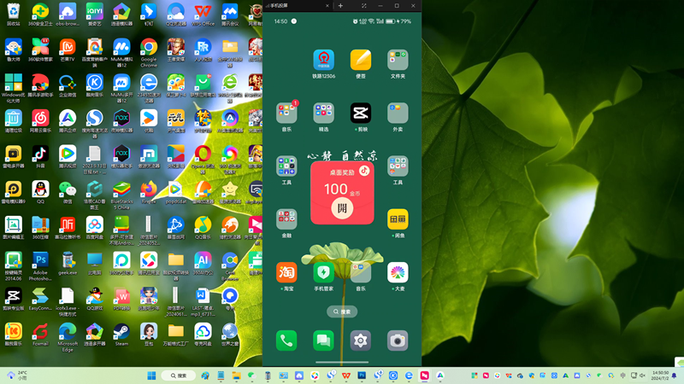
Task: Tap the 開 button on the red envelope
Action: click(342, 207)
